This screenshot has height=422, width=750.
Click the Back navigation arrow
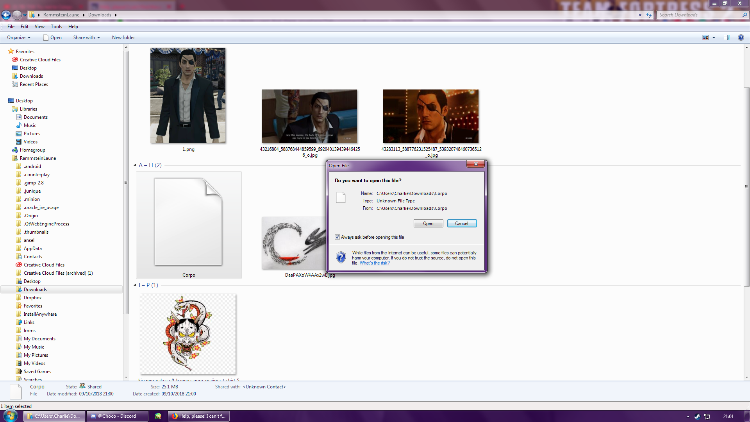(6, 15)
